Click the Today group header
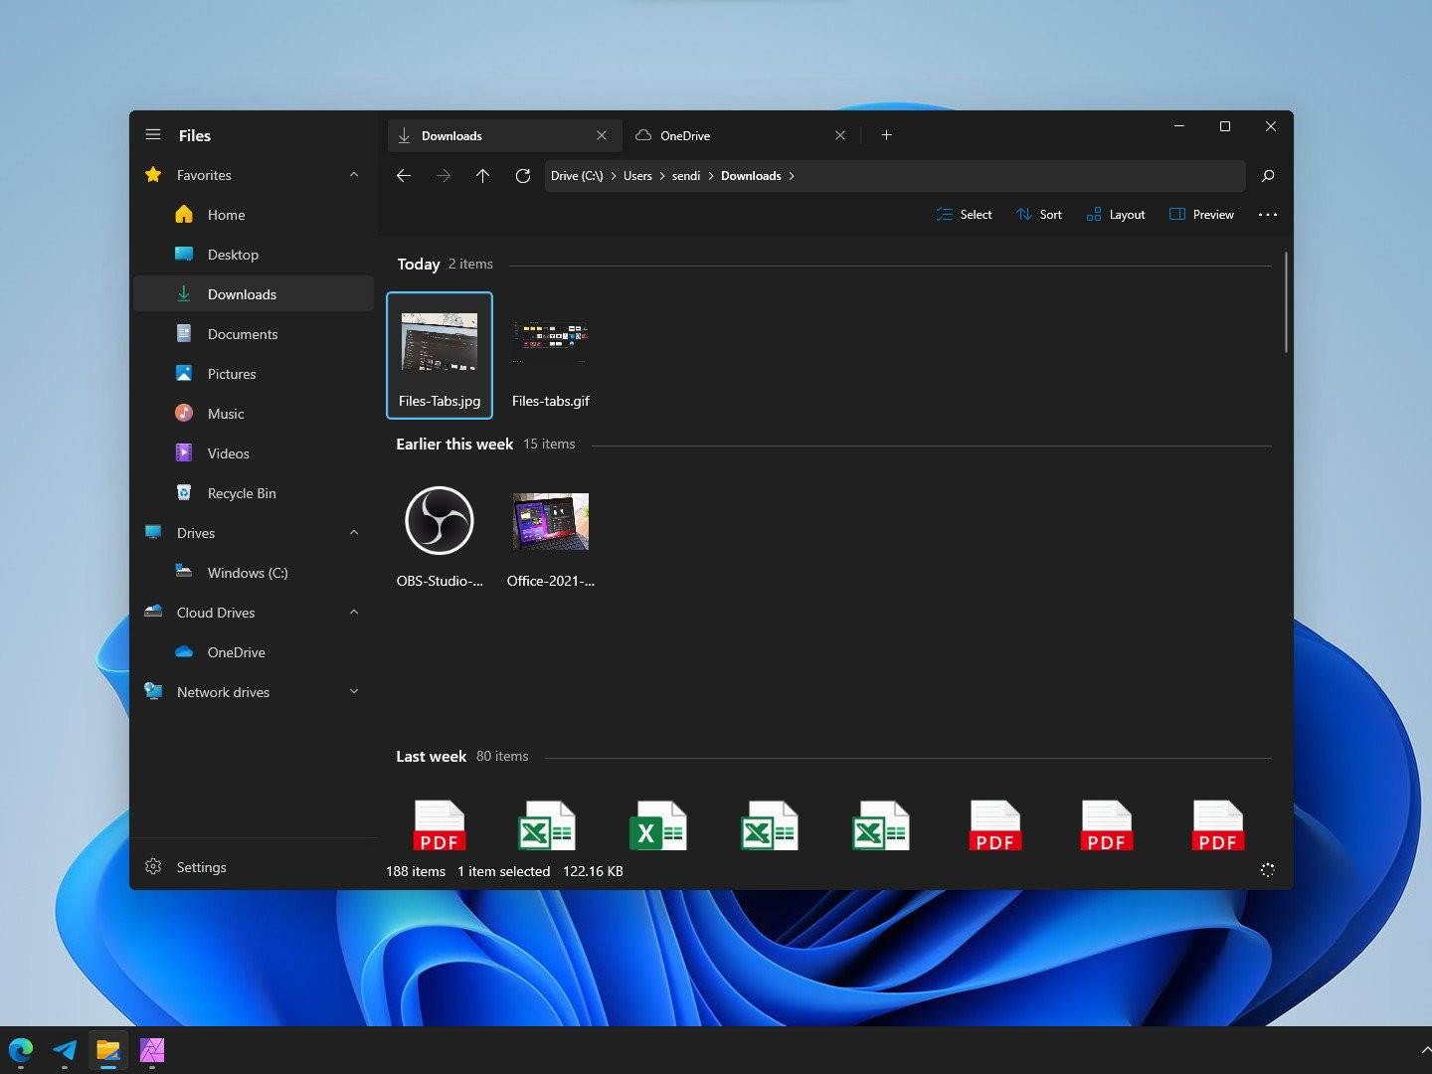 tap(419, 265)
